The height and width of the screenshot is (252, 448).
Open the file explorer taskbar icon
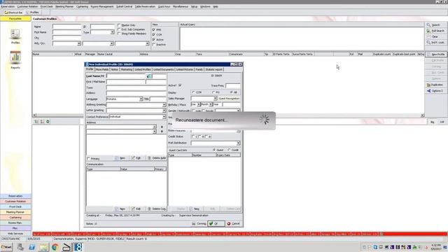coord(43,247)
